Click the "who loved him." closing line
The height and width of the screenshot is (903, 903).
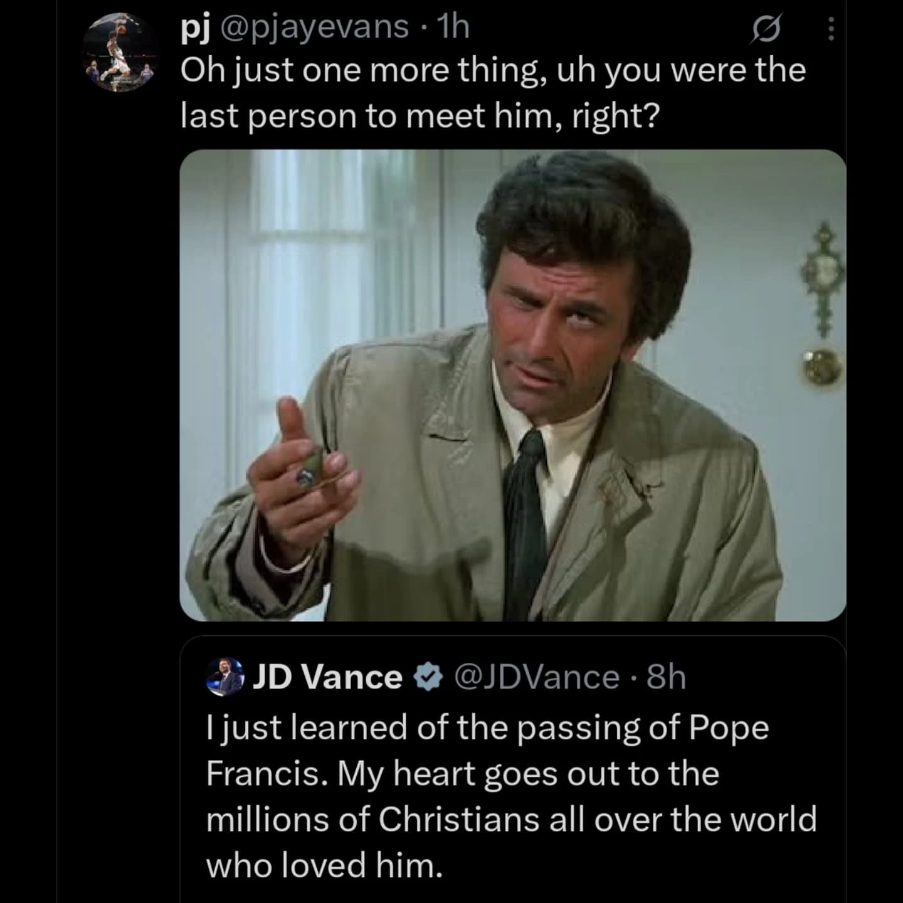[324, 866]
